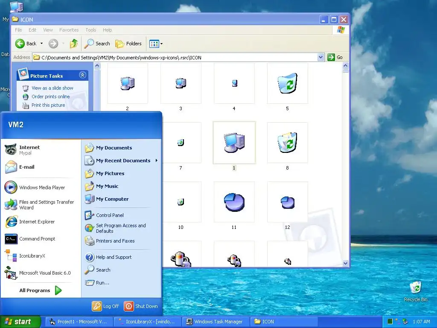
Task: Open Printers and Faxes
Action: tap(122, 241)
